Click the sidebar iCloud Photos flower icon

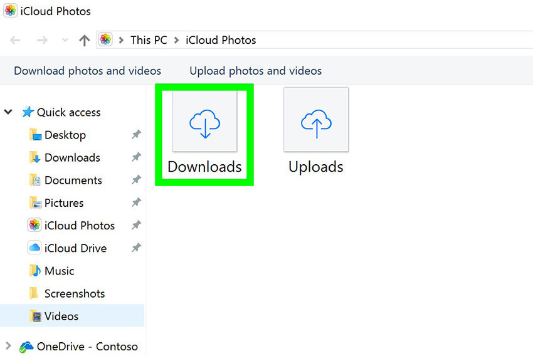(34, 225)
